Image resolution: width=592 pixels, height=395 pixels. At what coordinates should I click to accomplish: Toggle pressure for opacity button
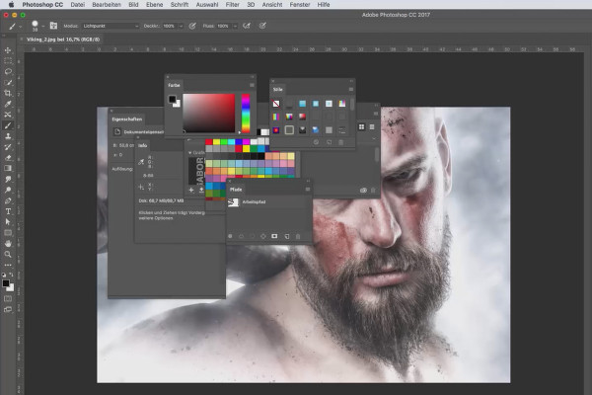(x=192, y=26)
